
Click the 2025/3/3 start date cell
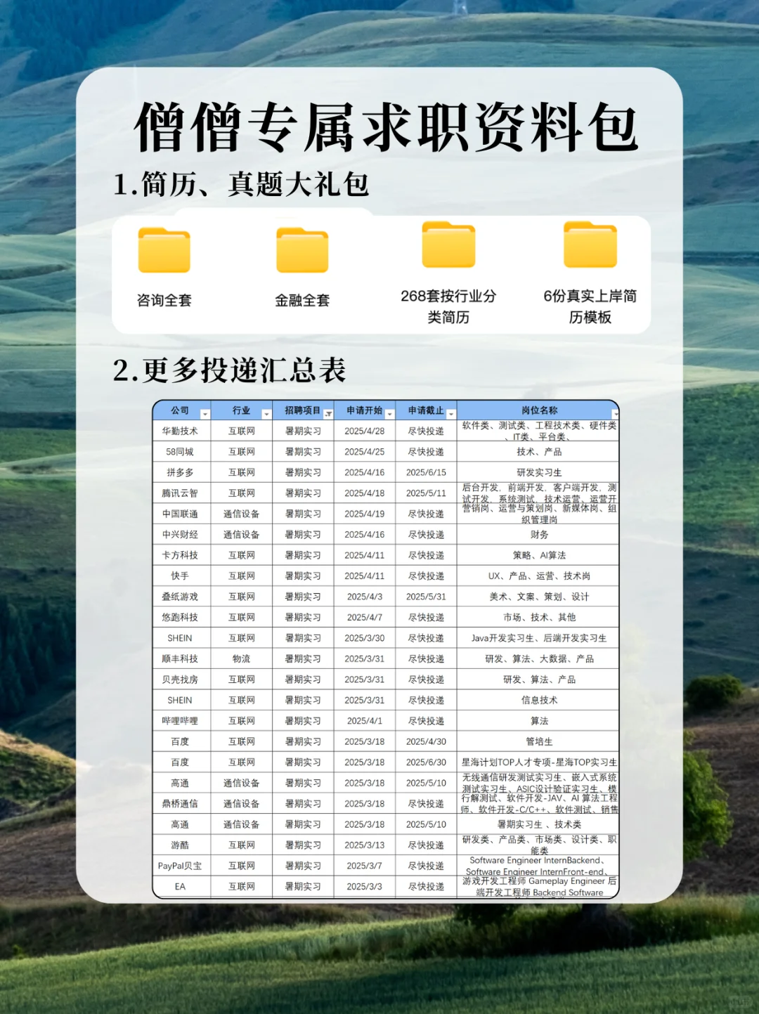pyautogui.click(x=365, y=887)
